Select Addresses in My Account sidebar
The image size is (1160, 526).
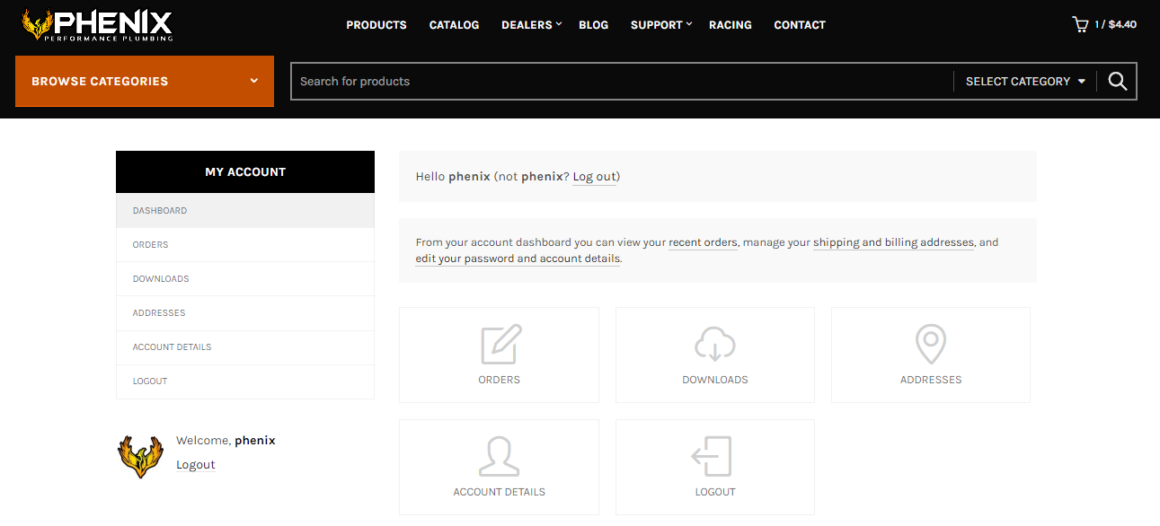click(x=245, y=312)
